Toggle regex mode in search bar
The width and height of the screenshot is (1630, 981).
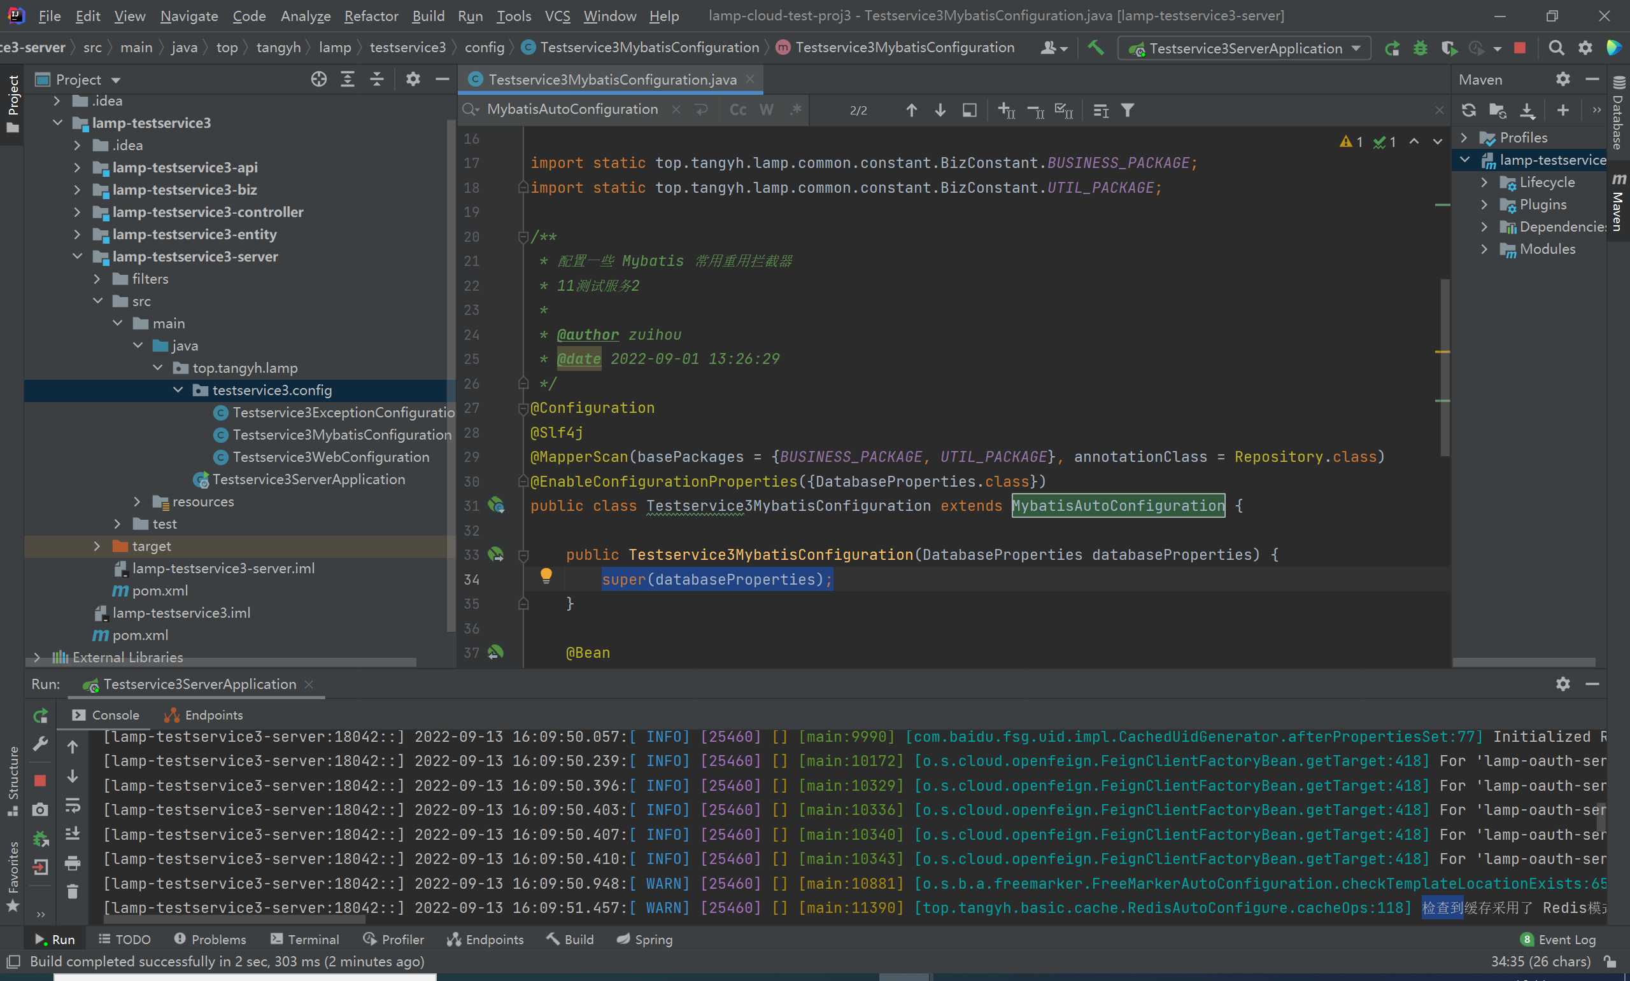coord(797,109)
